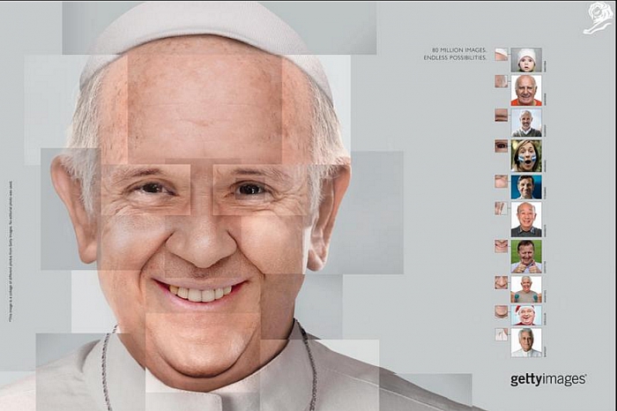Click the "ENDLESS POSSIBILITIES." tagline
617x411 pixels.
click(456, 58)
